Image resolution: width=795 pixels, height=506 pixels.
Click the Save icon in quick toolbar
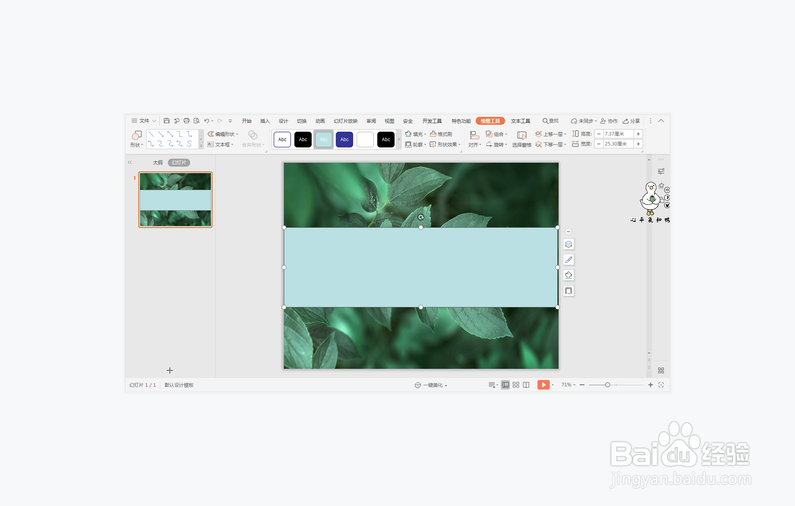pos(167,121)
